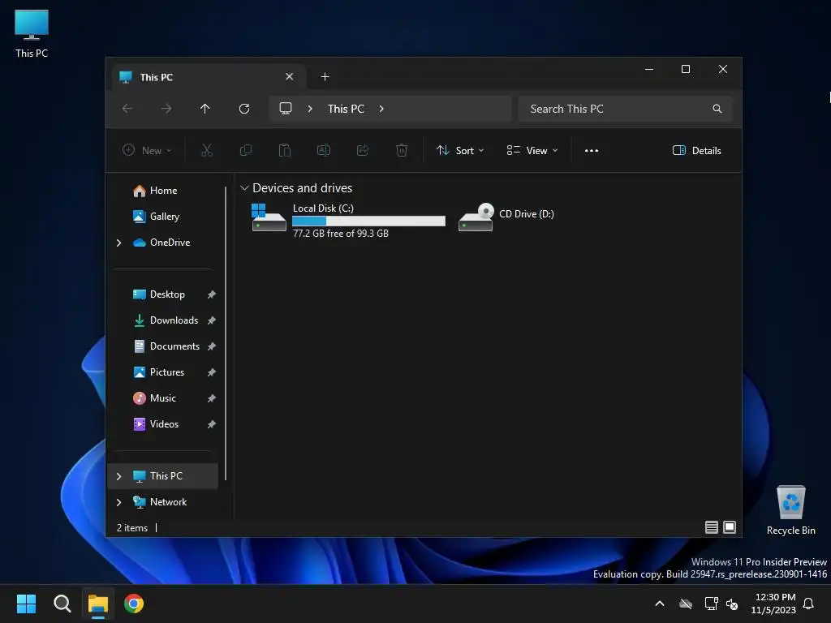831x623 pixels.
Task: Click File Explorer taskbar icon
Action: point(98,604)
